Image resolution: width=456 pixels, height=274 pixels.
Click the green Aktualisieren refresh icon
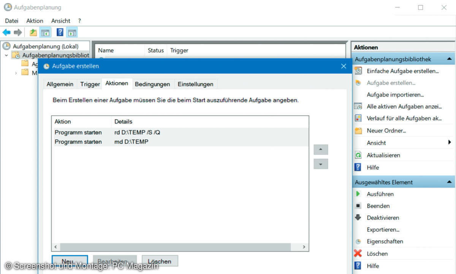click(358, 155)
